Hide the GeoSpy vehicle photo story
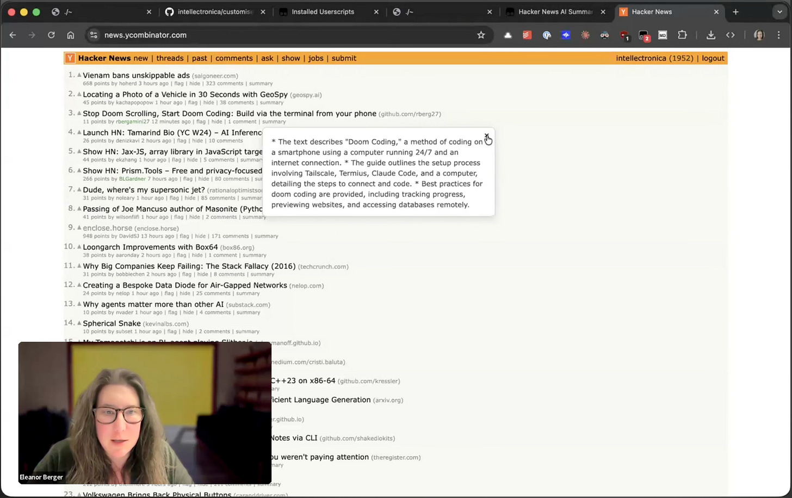792x498 pixels. pyautogui.click(x=208, y=102)
